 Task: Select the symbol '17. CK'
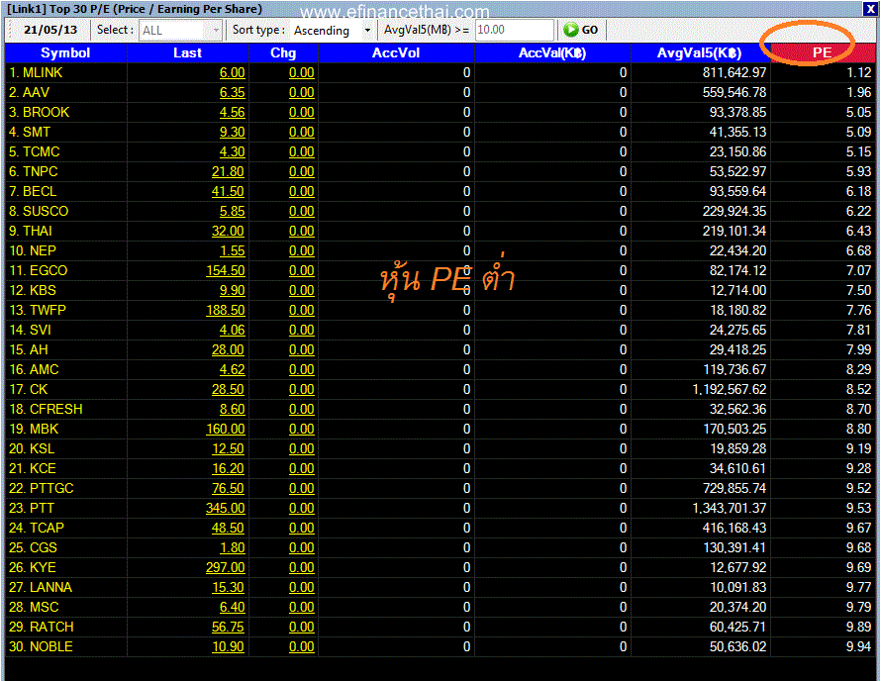click(28, 389)
